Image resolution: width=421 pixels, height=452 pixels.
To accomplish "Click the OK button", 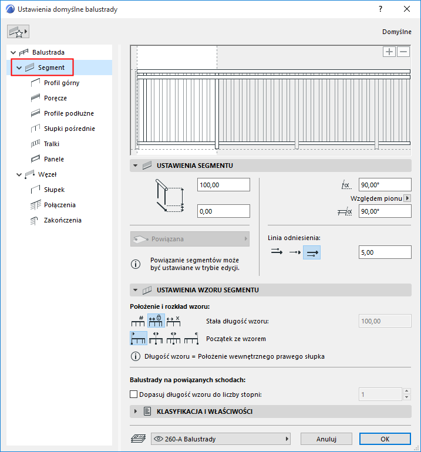I will point(385,439).
